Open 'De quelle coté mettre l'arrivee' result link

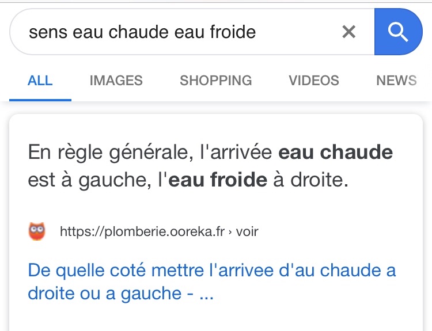pyautogui.click(x=212, y=281)
